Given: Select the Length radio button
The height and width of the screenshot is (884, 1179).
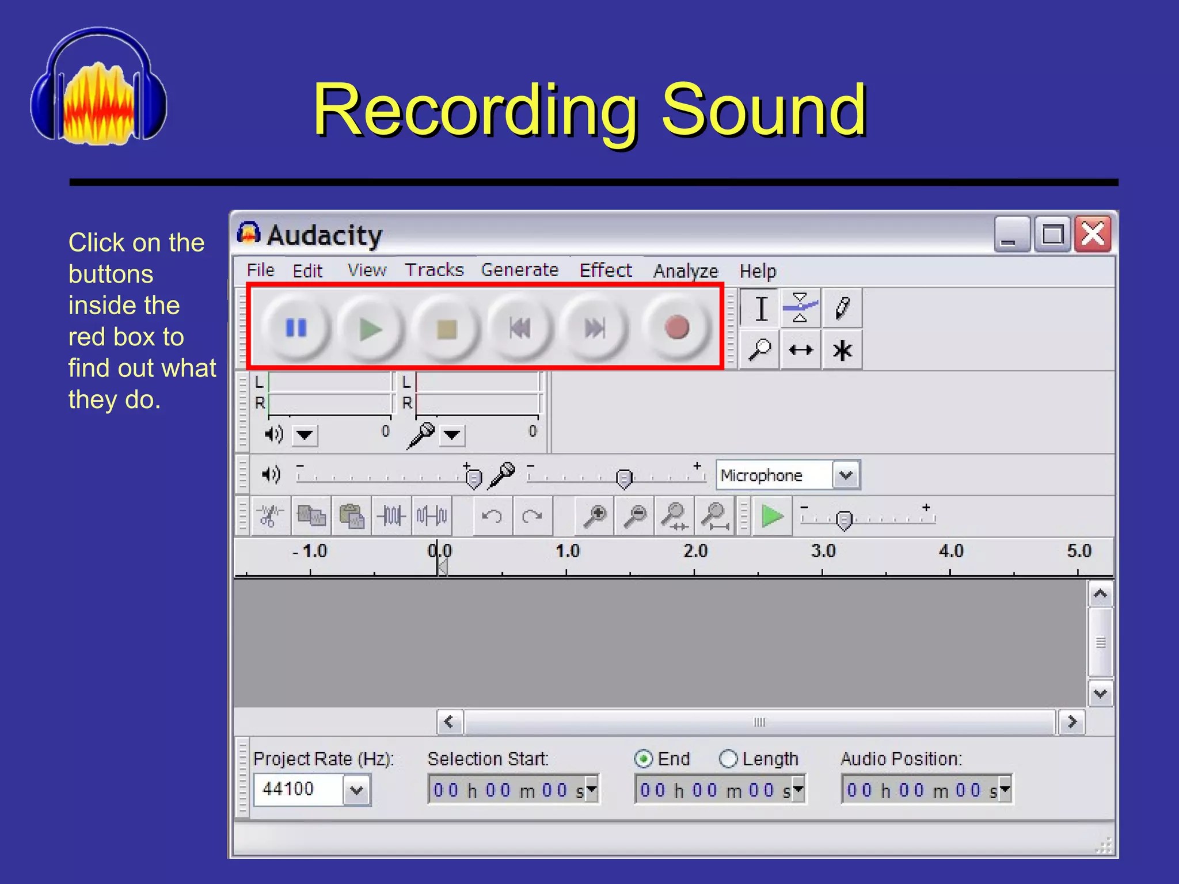Looking at the screenshot, I should 728,759.
